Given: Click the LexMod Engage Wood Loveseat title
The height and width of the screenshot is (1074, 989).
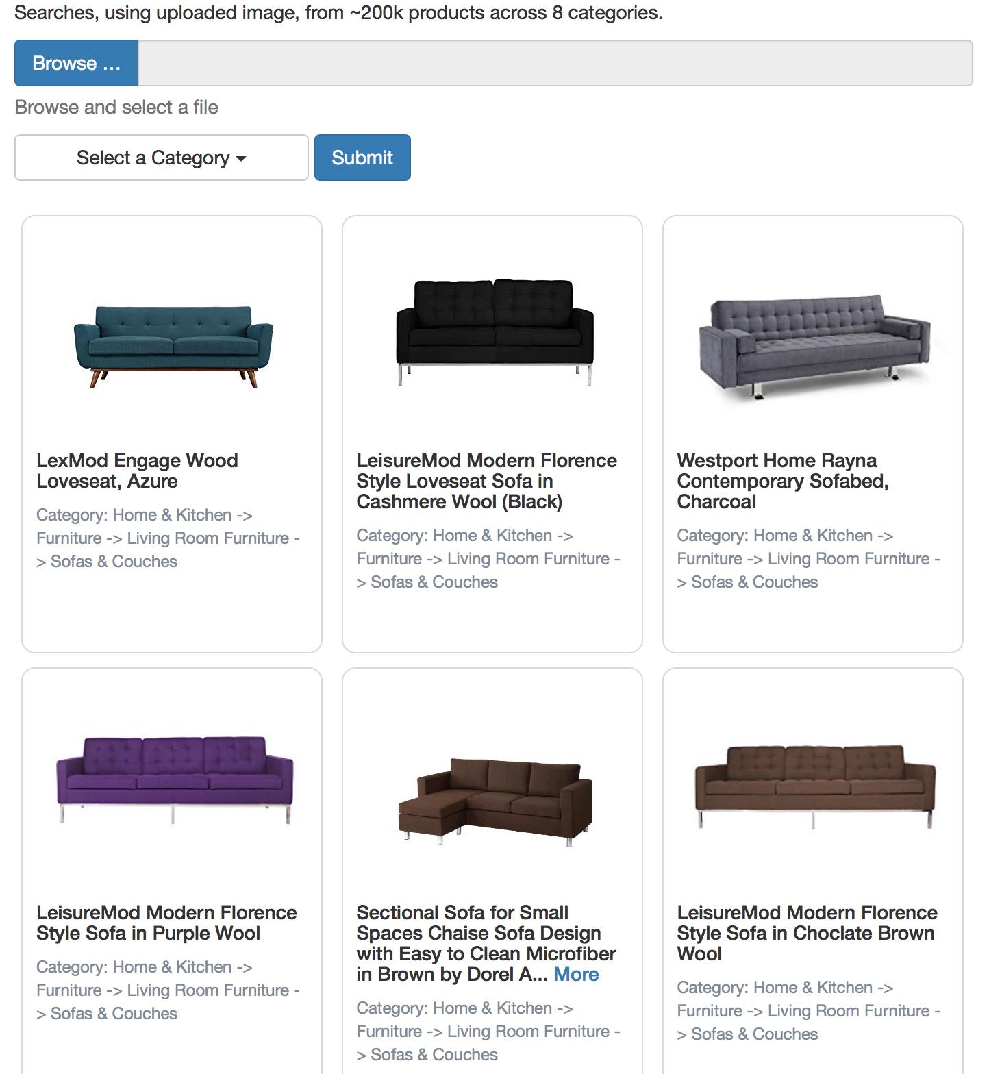Looking at the screenshot, I should point(137,471).
